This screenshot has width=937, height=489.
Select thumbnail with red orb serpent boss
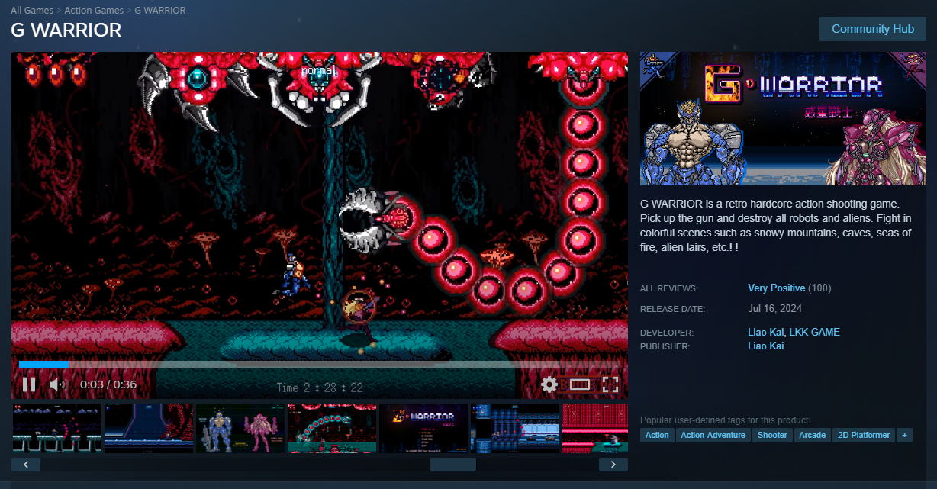coord(332,429)
